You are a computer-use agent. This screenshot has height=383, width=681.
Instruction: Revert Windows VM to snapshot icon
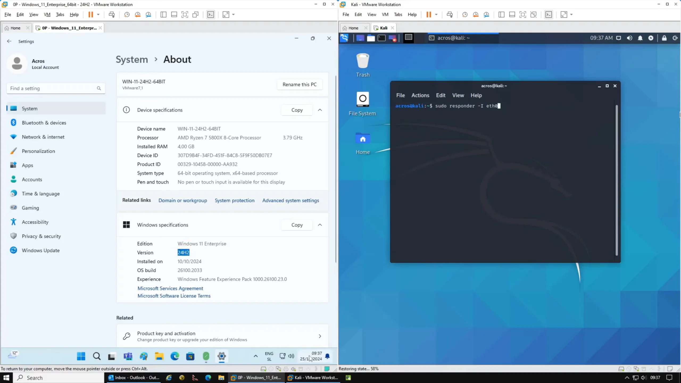138,15
